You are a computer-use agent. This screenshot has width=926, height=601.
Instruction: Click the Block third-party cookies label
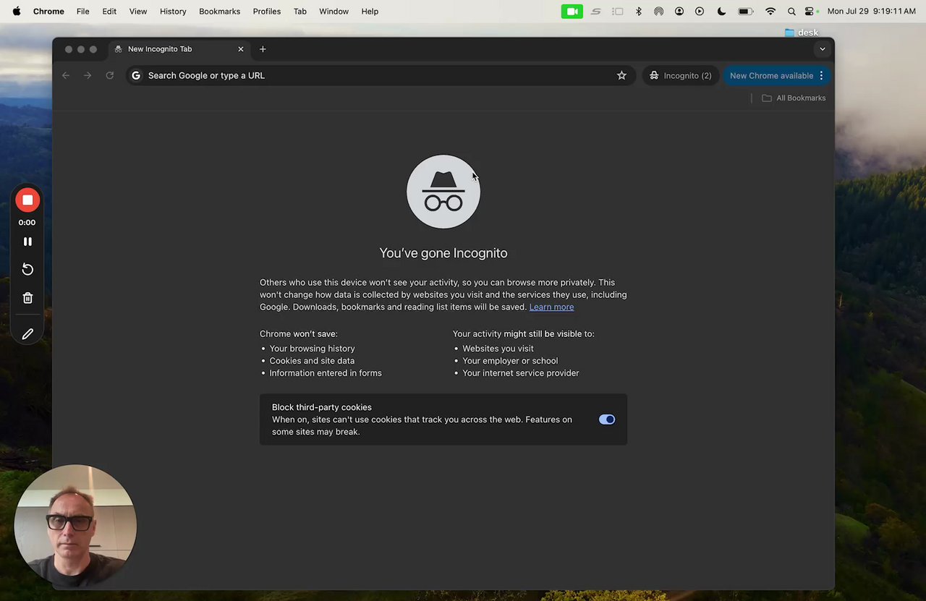click(x=322, y=407)
